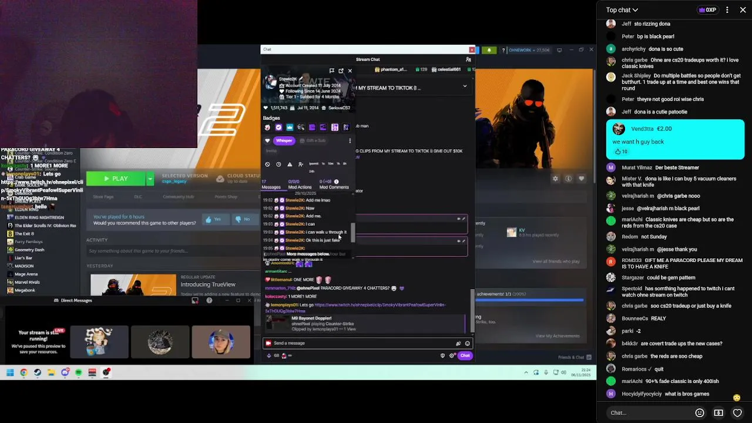
Task: Click the ban user icon
Action: click(x=267, y=164)
